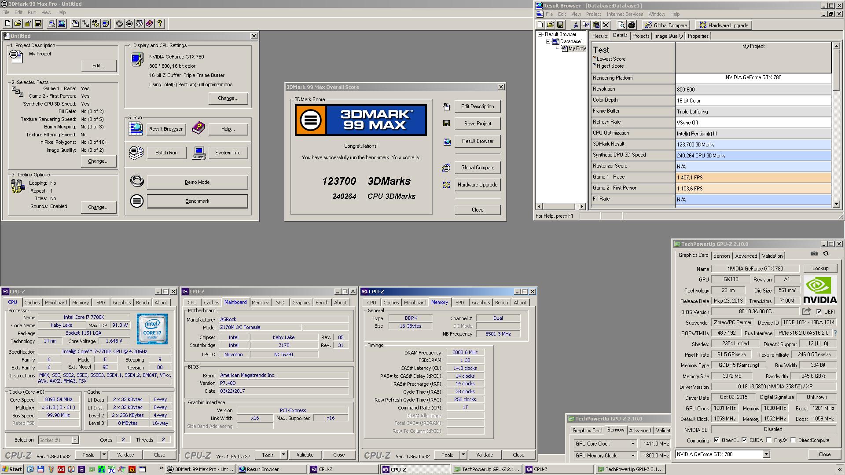Click the Batch Run stacked-pages toolbar icon

point(140,24)
